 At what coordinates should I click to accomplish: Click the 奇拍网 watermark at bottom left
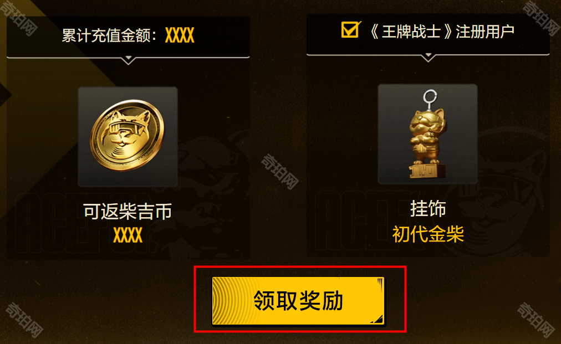click(24, 320)
